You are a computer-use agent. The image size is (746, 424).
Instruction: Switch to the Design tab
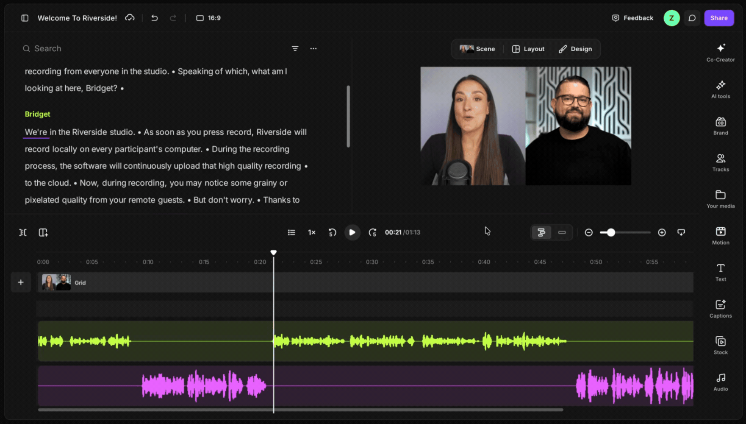[575, 49]
